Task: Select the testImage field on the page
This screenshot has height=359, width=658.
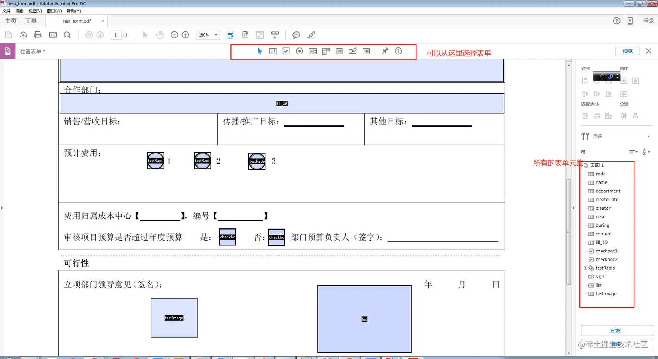Action: click(174, 318)
